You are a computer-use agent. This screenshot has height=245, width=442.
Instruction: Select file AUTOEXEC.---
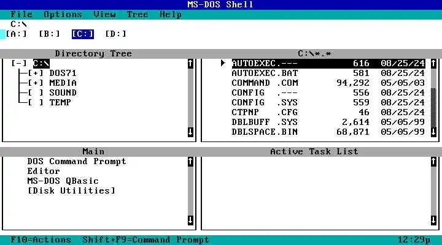[x=328, y=64]
